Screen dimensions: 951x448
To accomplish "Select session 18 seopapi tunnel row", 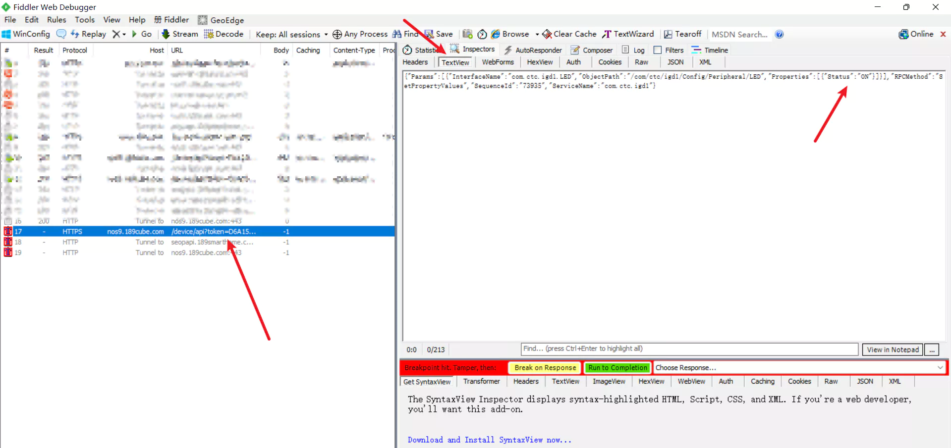I will pos(198,242).
